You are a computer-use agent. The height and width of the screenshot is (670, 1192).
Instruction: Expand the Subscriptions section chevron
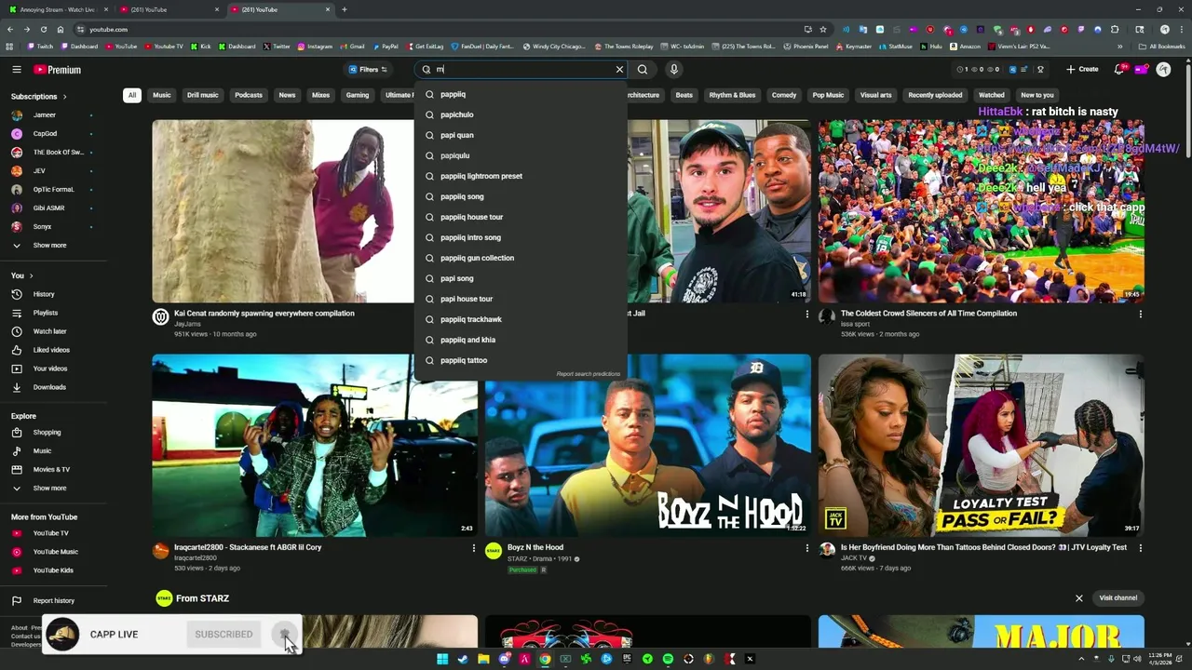64,97
